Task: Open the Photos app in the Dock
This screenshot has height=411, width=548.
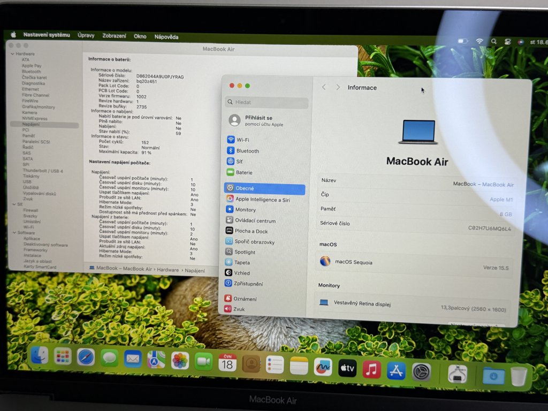Action: coord(180,361)
